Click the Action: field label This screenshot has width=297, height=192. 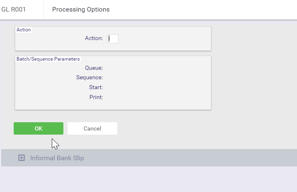[94, 38]
